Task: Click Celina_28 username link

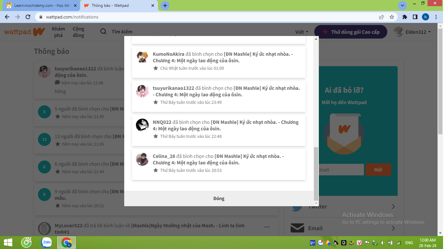Action: click(x=164, y=156)
